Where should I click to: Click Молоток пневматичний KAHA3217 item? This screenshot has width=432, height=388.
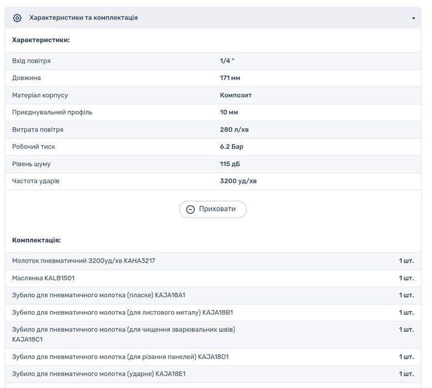(x=84, y=260)
